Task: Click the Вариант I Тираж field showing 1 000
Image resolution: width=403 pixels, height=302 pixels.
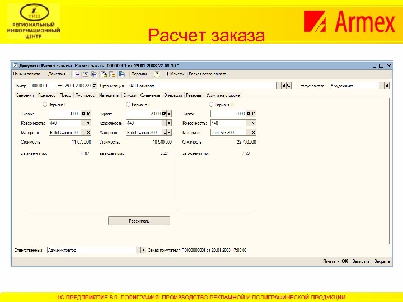Action: pyautogui.click(x=65, y=114)
